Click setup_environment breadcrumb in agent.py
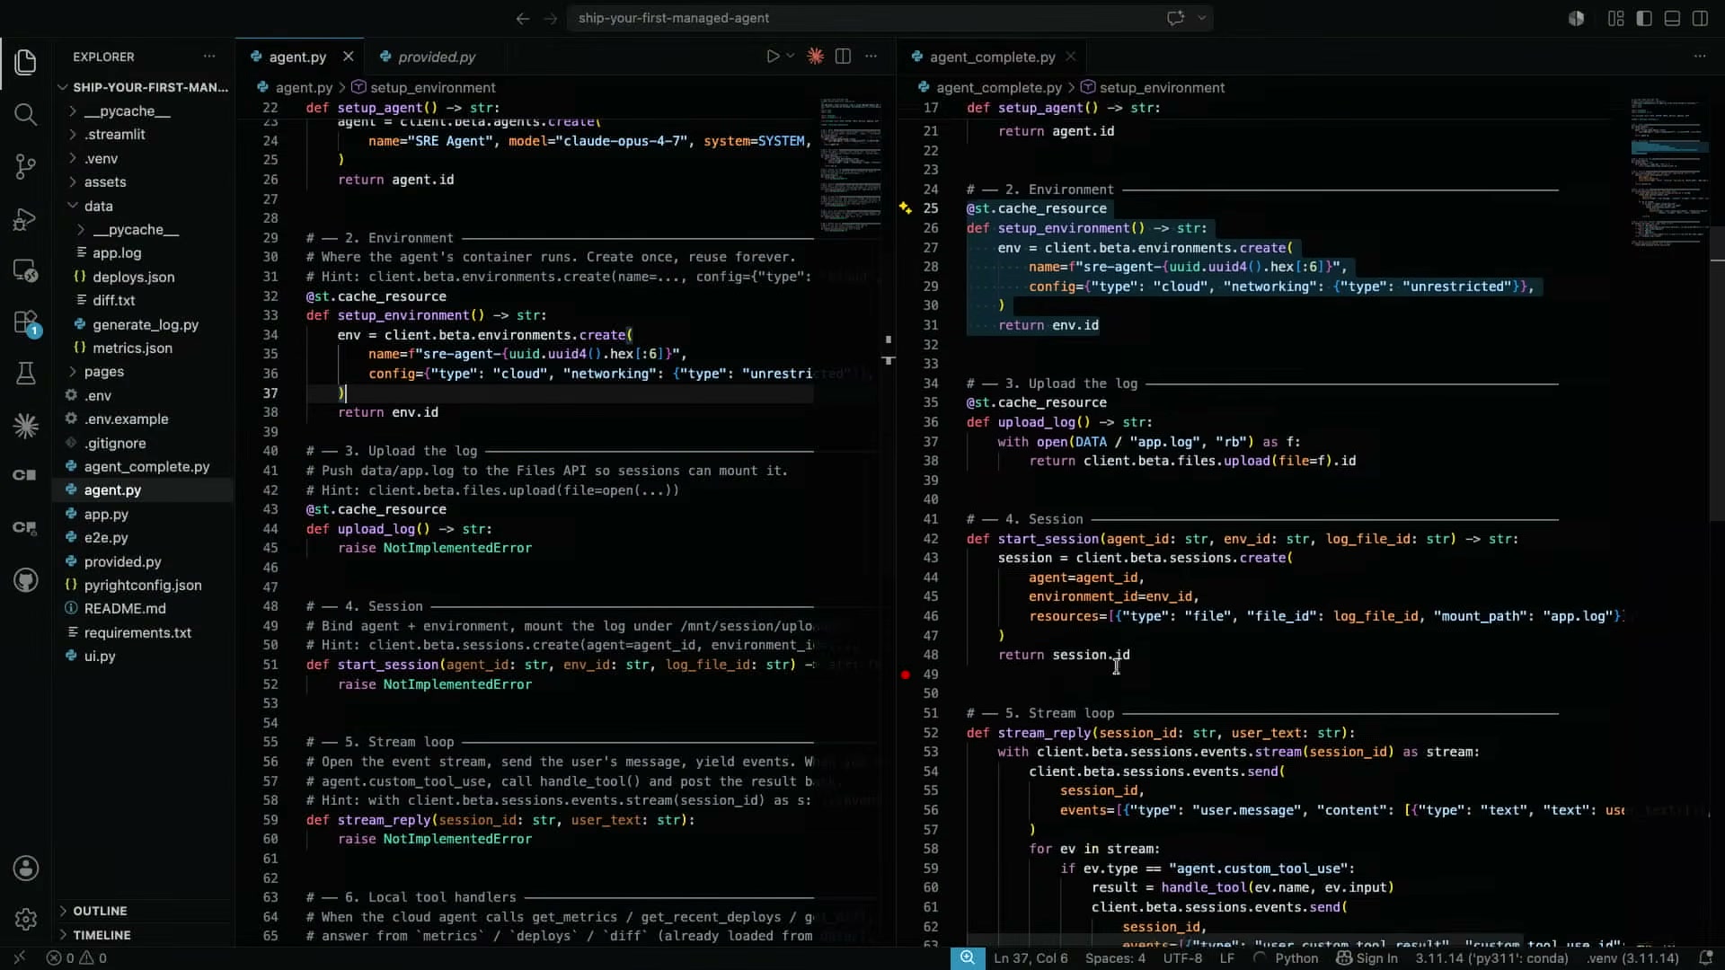1725x970 pixels. (x=432, y=87)
